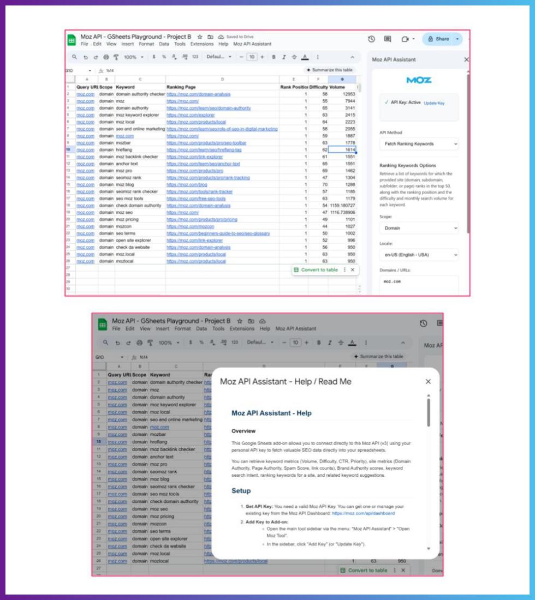
Task: Open version history clock icon beside Share
Action: [x=371, y=39]
